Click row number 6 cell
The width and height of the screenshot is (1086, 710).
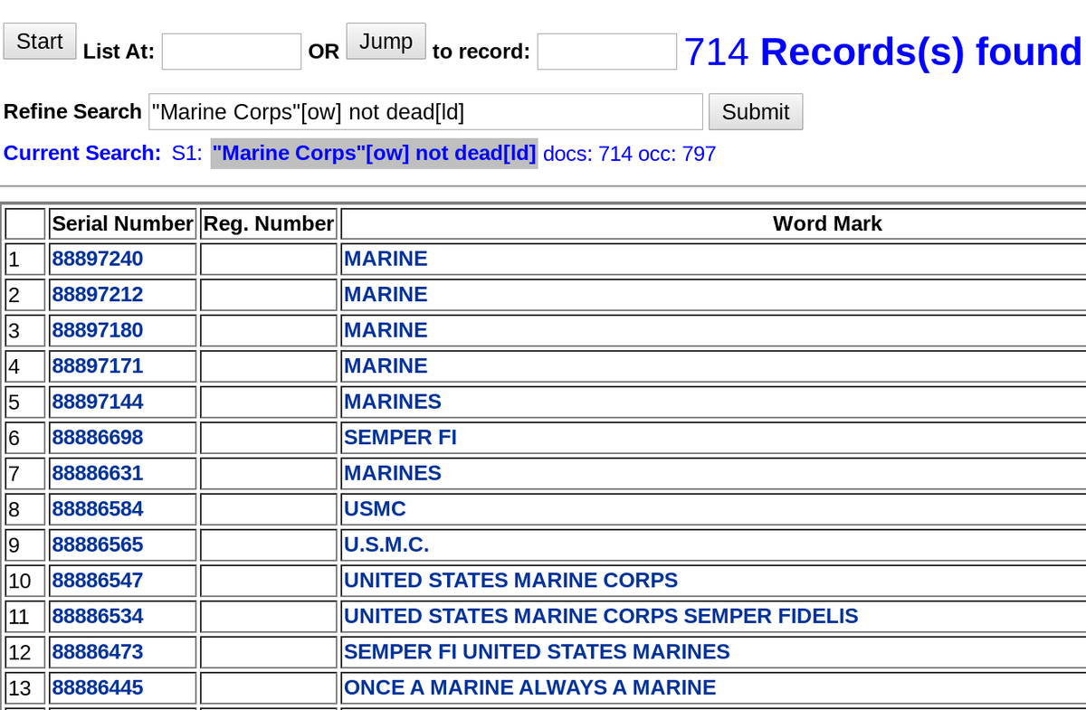(25, 438)
